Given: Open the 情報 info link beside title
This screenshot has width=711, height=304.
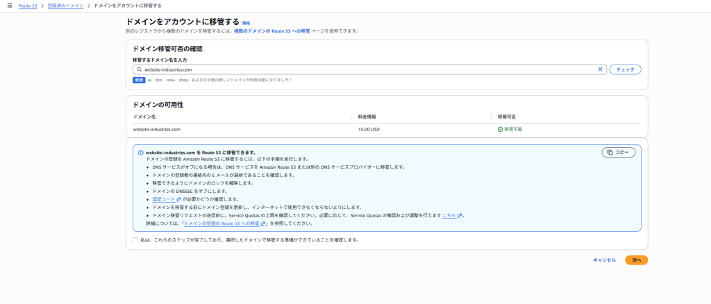Looking at the screenshot, I should coord(246,23).
